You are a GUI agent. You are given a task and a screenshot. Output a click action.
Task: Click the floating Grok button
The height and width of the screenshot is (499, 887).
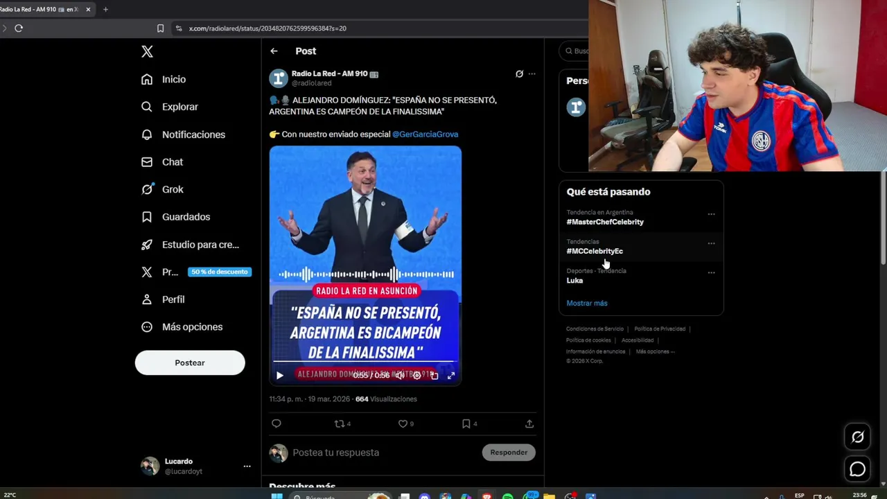pos(858,437)
